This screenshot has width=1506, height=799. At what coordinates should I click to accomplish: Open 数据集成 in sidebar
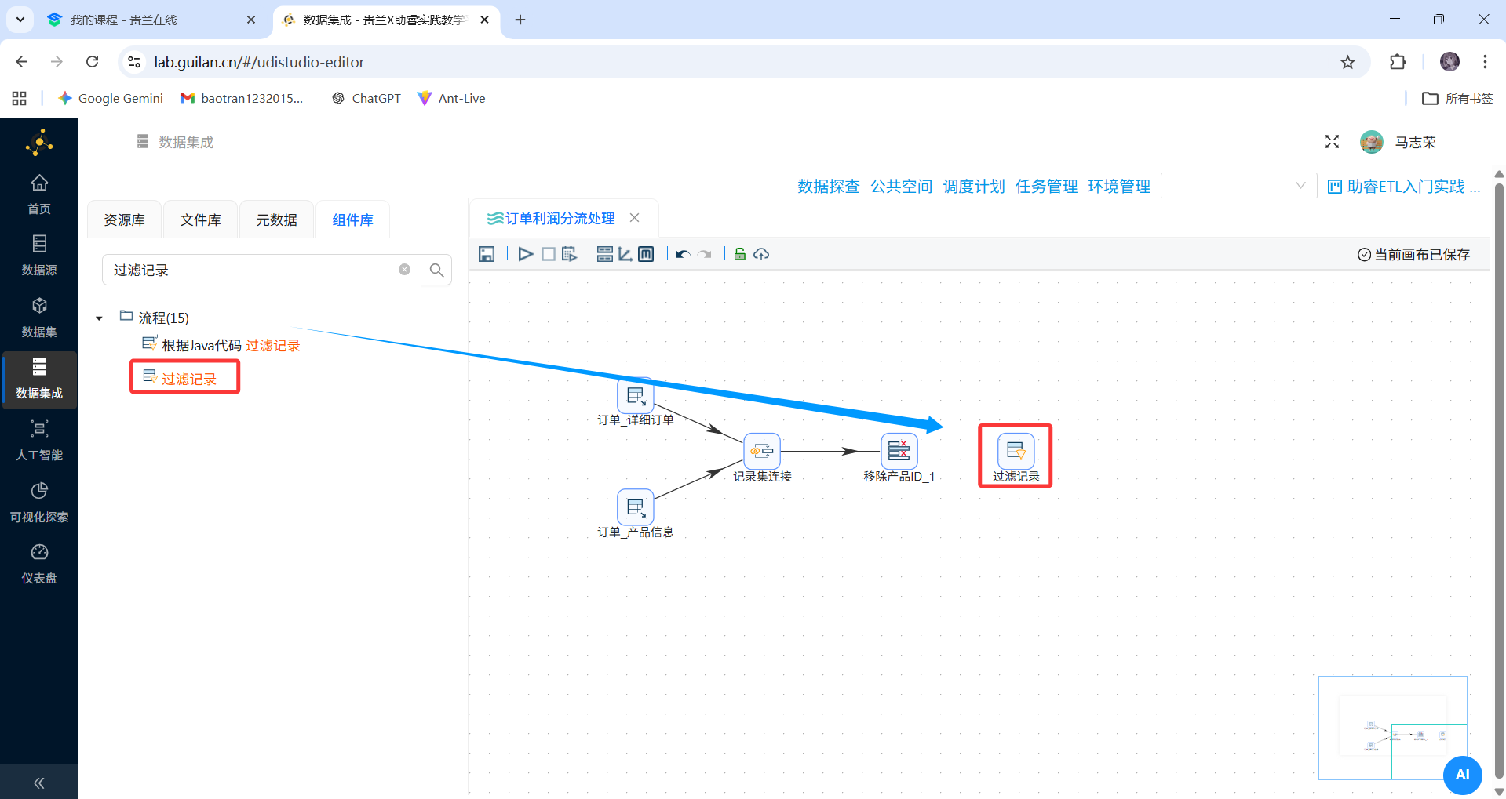(x=39, y=380)
